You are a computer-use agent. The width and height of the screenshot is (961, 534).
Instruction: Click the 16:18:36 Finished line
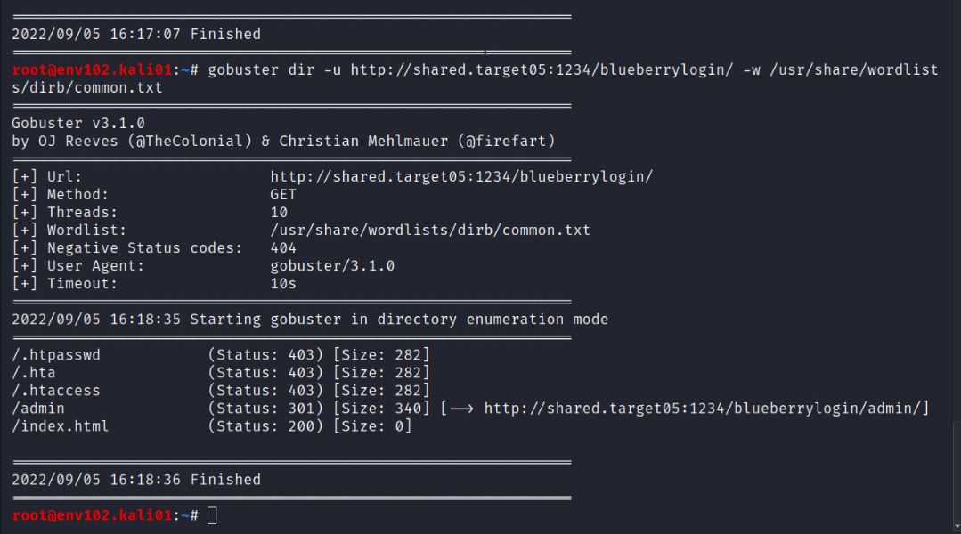click(x=136, y=480)
